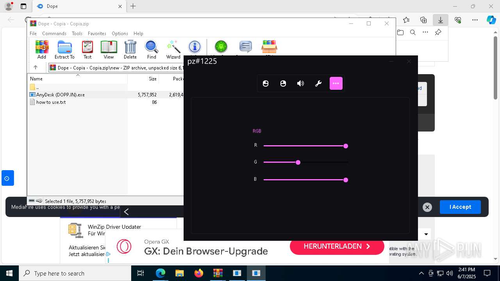The height and width of the screenshot is (281, 500).
Task: Adjust the R color slider
Action: [305, 146]
